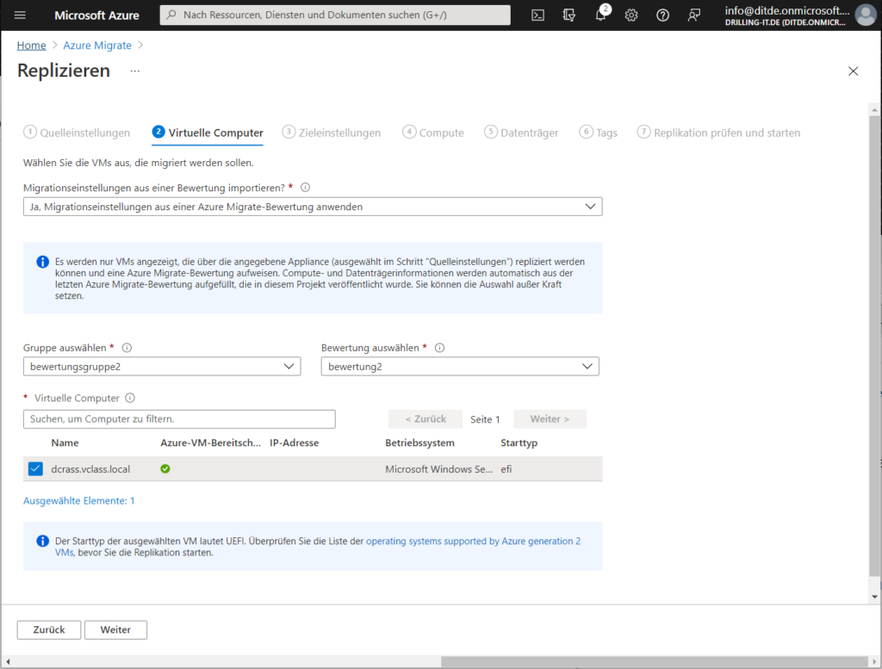Show info tooltip for Migrationseinstellungen importieren
Screen dimensions: 882x669
(x=306, y=188)
